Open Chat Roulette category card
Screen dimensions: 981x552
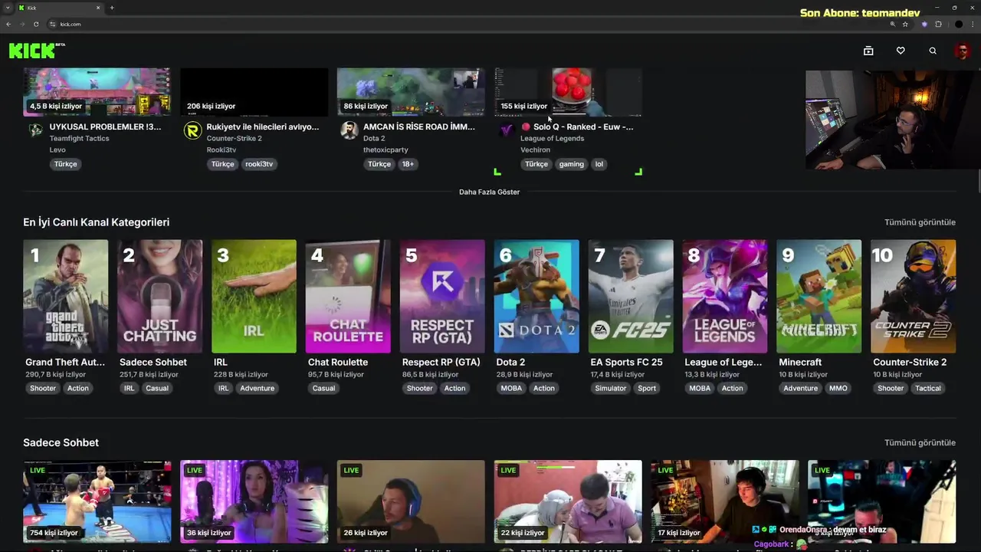348,297
